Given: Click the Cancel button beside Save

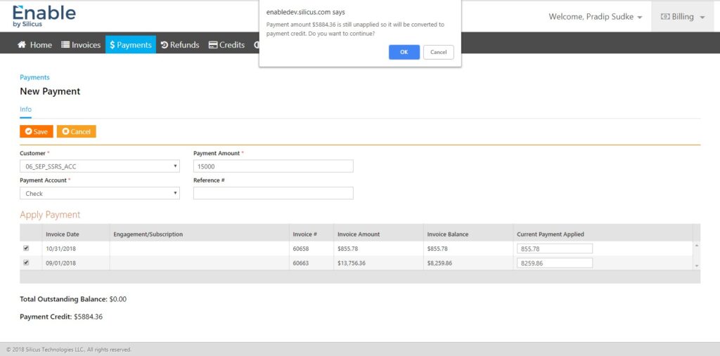Looking at the screenshot, I should click(x=76, y=132).
